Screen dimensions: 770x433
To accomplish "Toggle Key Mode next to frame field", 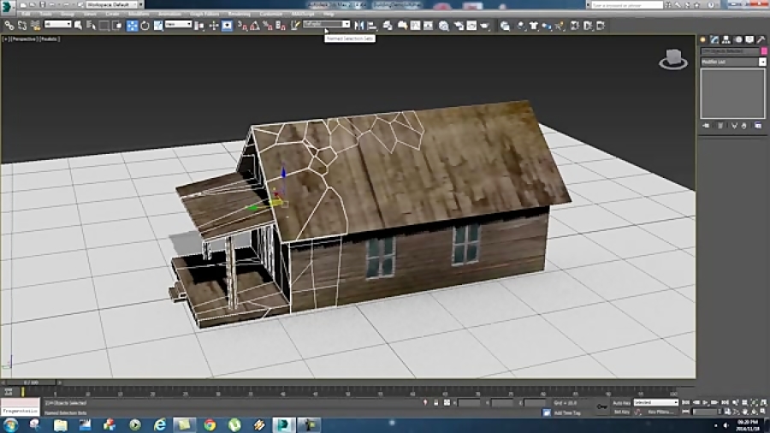I will 686,412.
